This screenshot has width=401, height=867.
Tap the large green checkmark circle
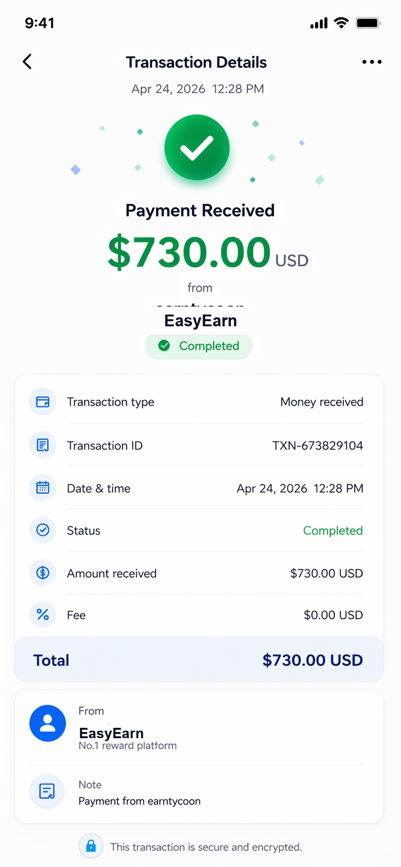click(197, 148)
